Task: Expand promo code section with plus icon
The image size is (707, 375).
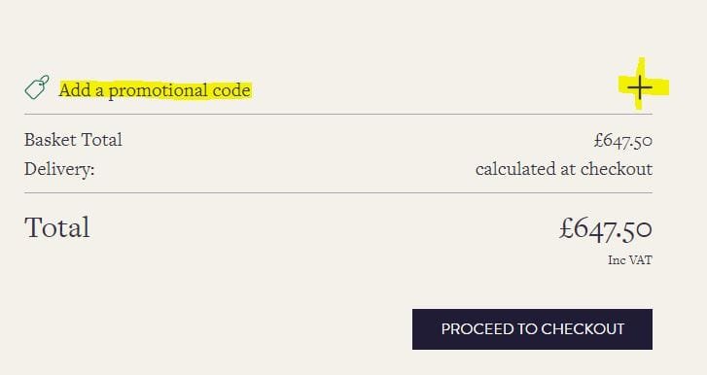Action: point(639,87)
